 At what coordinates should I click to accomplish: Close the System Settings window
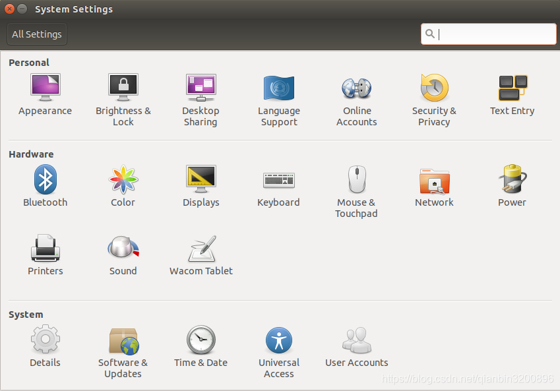tap(10, 9)
